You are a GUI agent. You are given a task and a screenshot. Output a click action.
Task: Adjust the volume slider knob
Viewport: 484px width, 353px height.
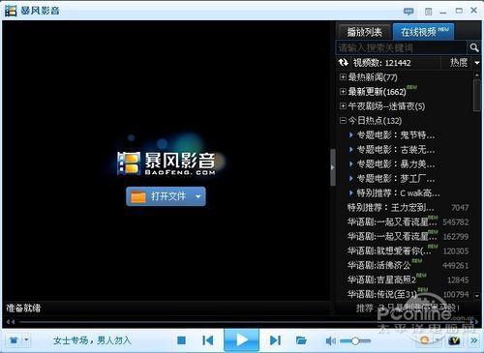[x=355, y=340]
